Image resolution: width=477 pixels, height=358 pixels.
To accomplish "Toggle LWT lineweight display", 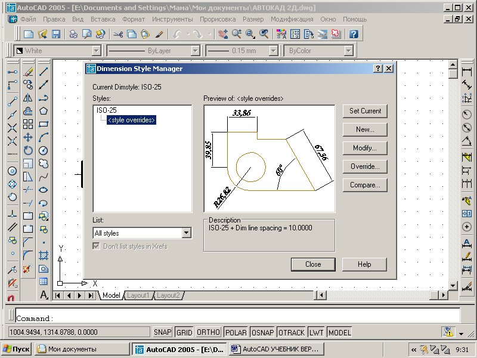I will pyautogui.click(x=317, y=332).
